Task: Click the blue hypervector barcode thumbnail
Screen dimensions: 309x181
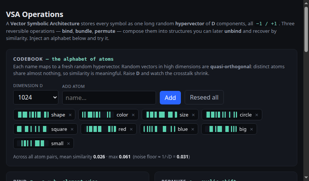Action: (x=159, y=129)
